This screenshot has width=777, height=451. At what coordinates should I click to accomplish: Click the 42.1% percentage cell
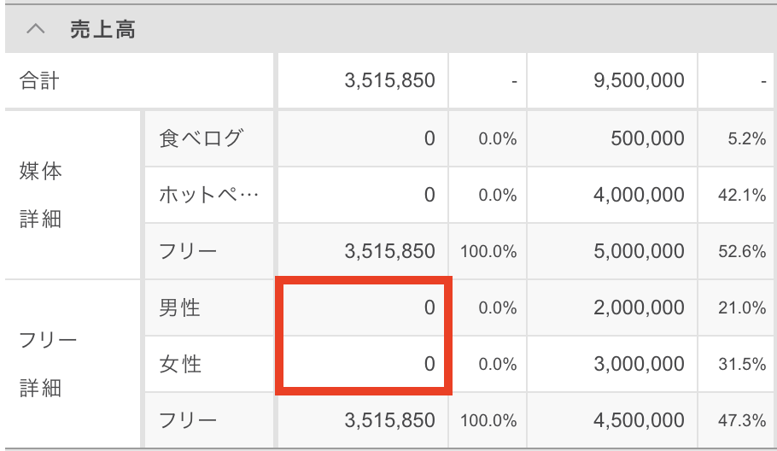(742, 196)
